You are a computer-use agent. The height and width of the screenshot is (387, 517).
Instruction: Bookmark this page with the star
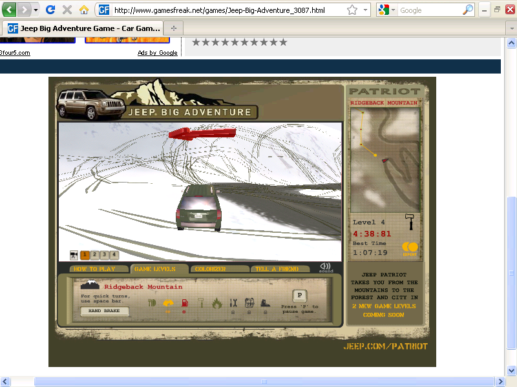pyautogui.click(x=352, y=10)
